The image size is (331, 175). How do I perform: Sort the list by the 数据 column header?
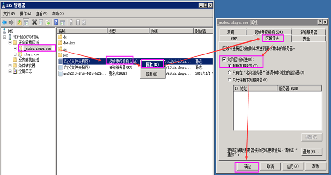pos(171,31)
